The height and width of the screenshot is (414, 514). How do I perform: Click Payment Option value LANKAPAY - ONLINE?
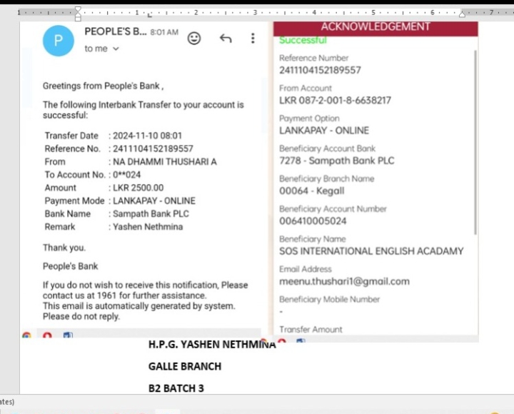(324, 131)
